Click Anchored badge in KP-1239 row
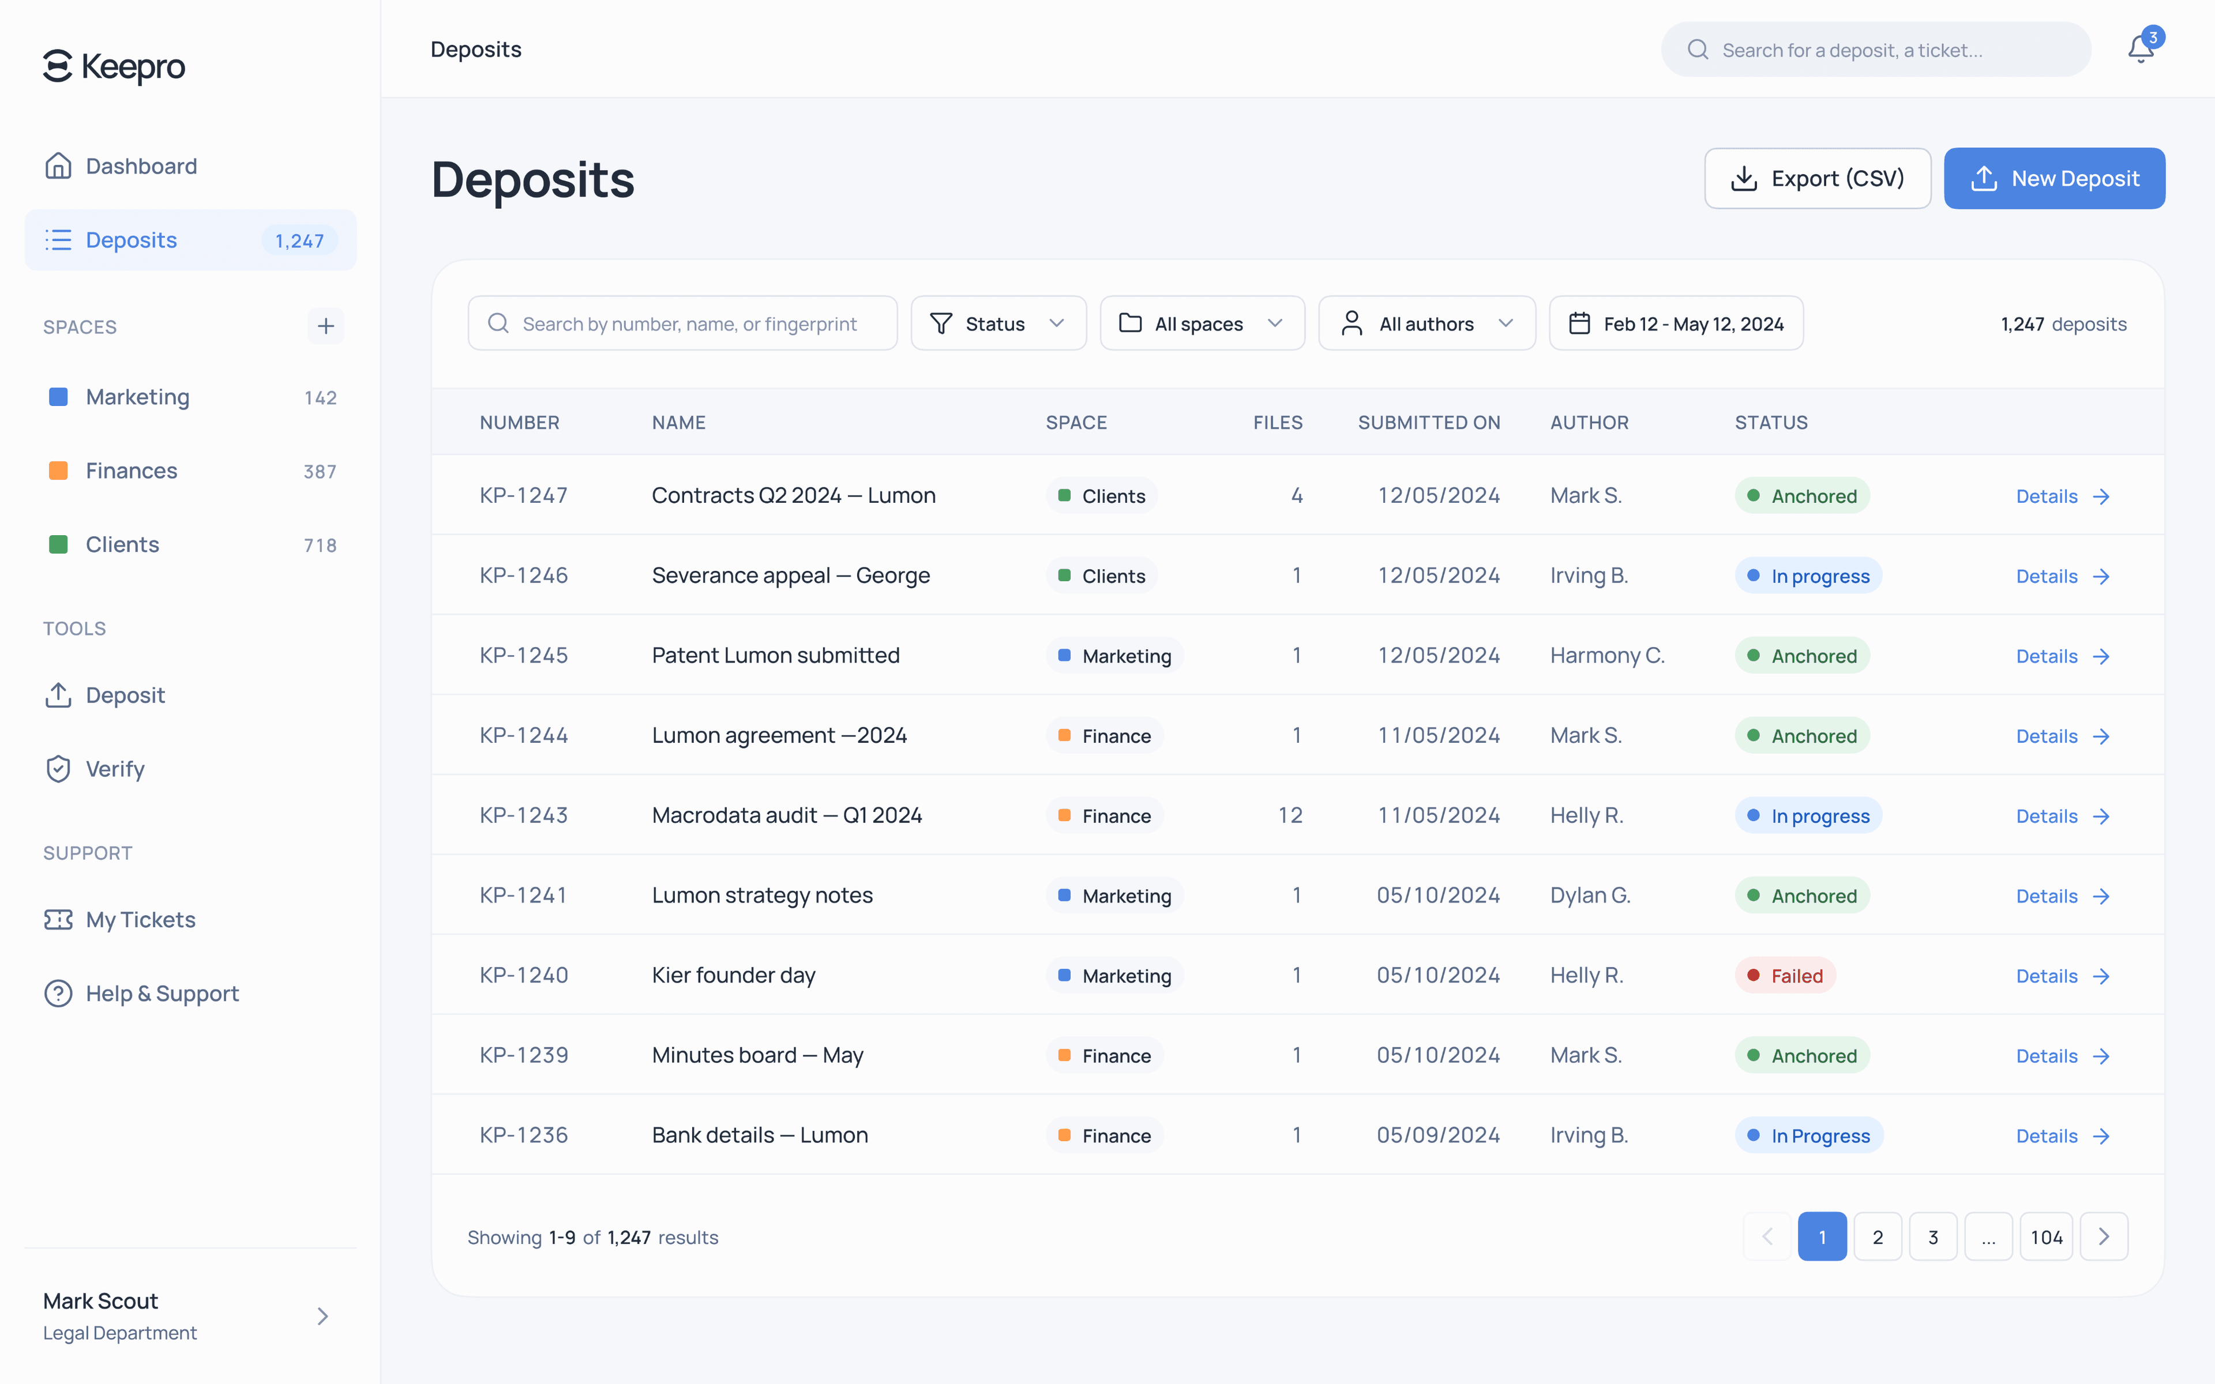 click(1801, 1055)
